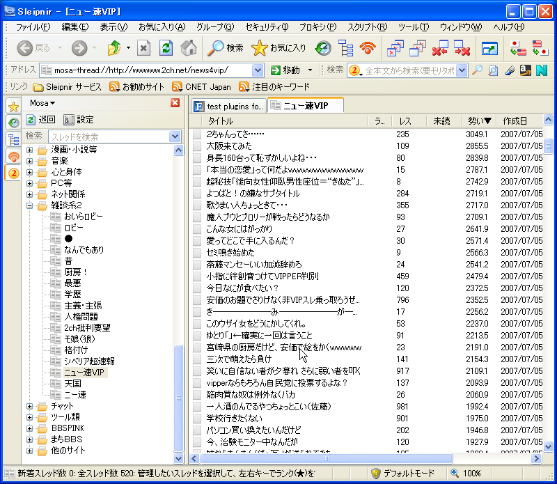The width and height of the screenshot is (557, 484).
Task: Click the 移動 go button
Action: coord(286,70)
